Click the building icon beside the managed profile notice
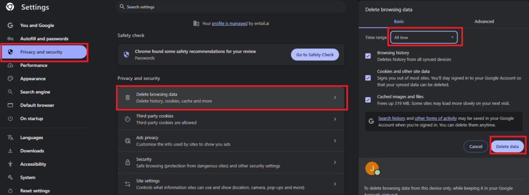Screen dimensions: 529x195 pos(196,24)
